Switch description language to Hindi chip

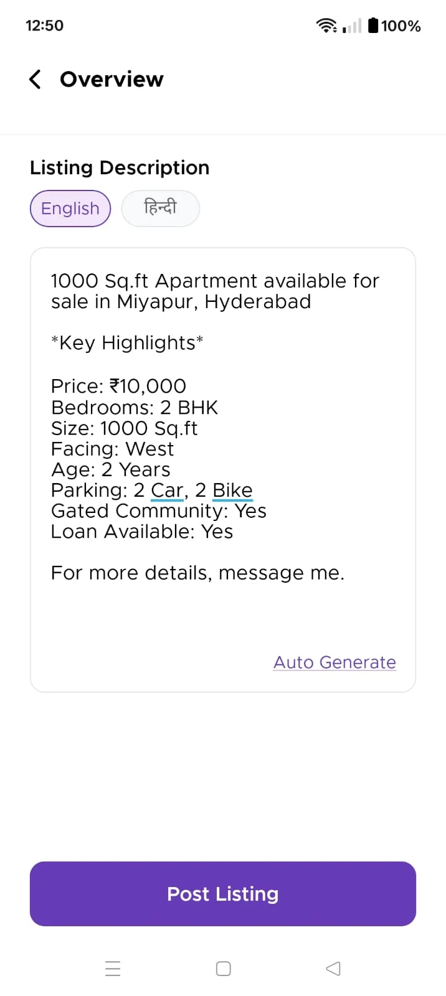(x=160, y=209)
